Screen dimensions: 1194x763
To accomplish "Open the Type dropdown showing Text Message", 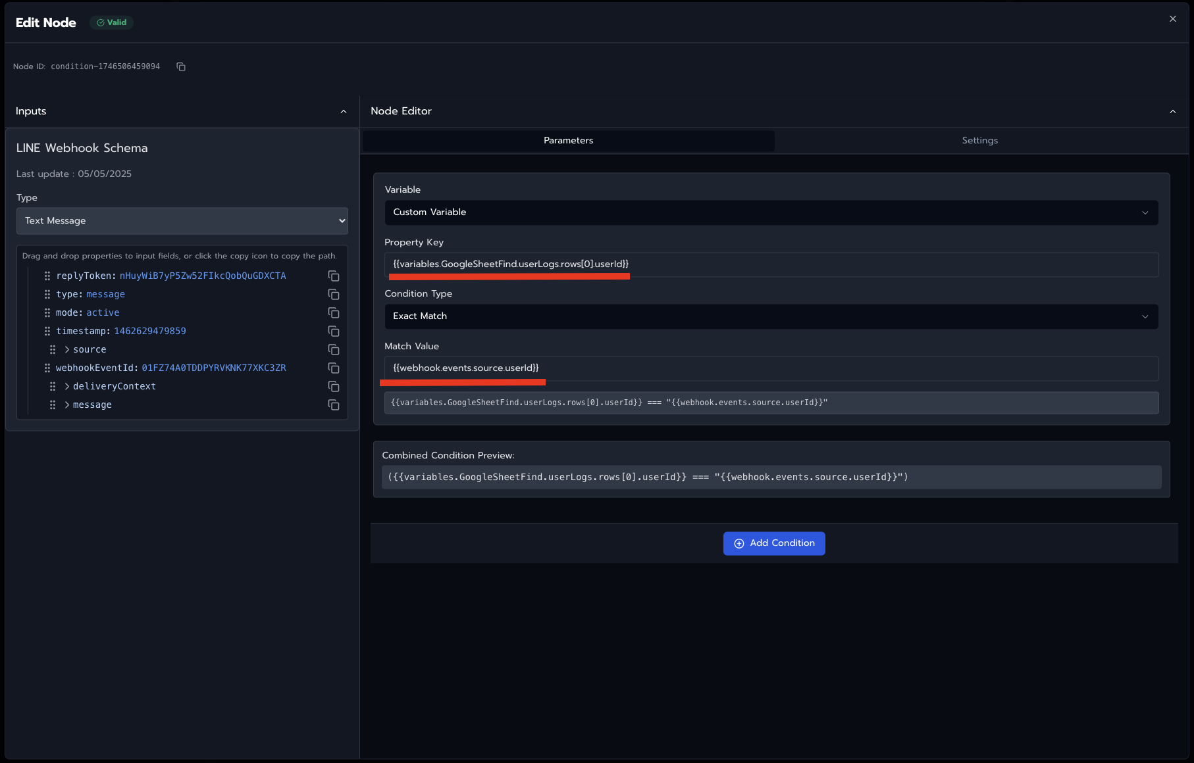I will coord(182,221).
